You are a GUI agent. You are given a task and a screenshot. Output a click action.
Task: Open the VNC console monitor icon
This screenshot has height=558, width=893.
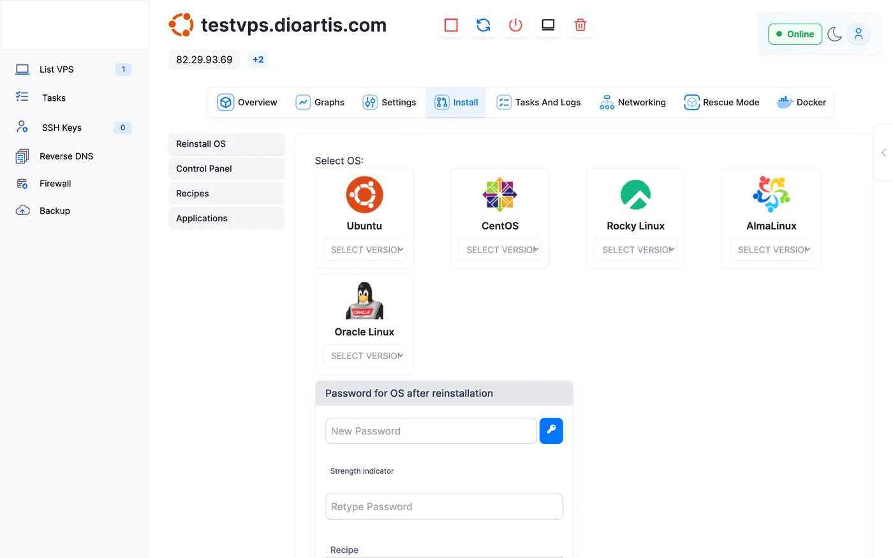548,25
